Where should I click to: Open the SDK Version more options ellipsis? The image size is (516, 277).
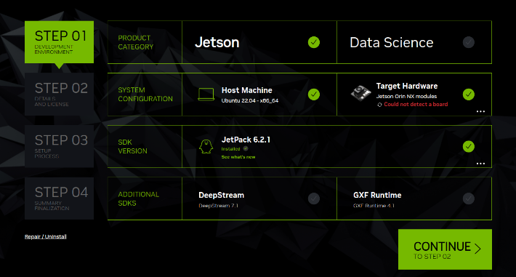point(480,164)
